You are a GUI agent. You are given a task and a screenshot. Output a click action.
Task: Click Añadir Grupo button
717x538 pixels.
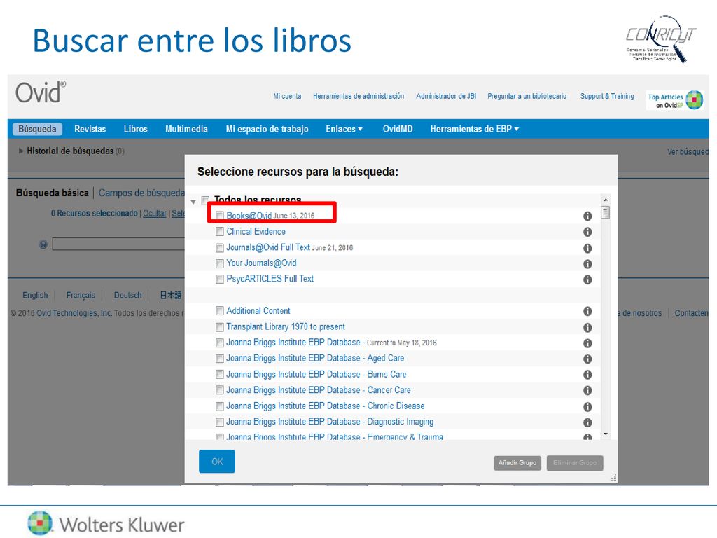(517, 463)
